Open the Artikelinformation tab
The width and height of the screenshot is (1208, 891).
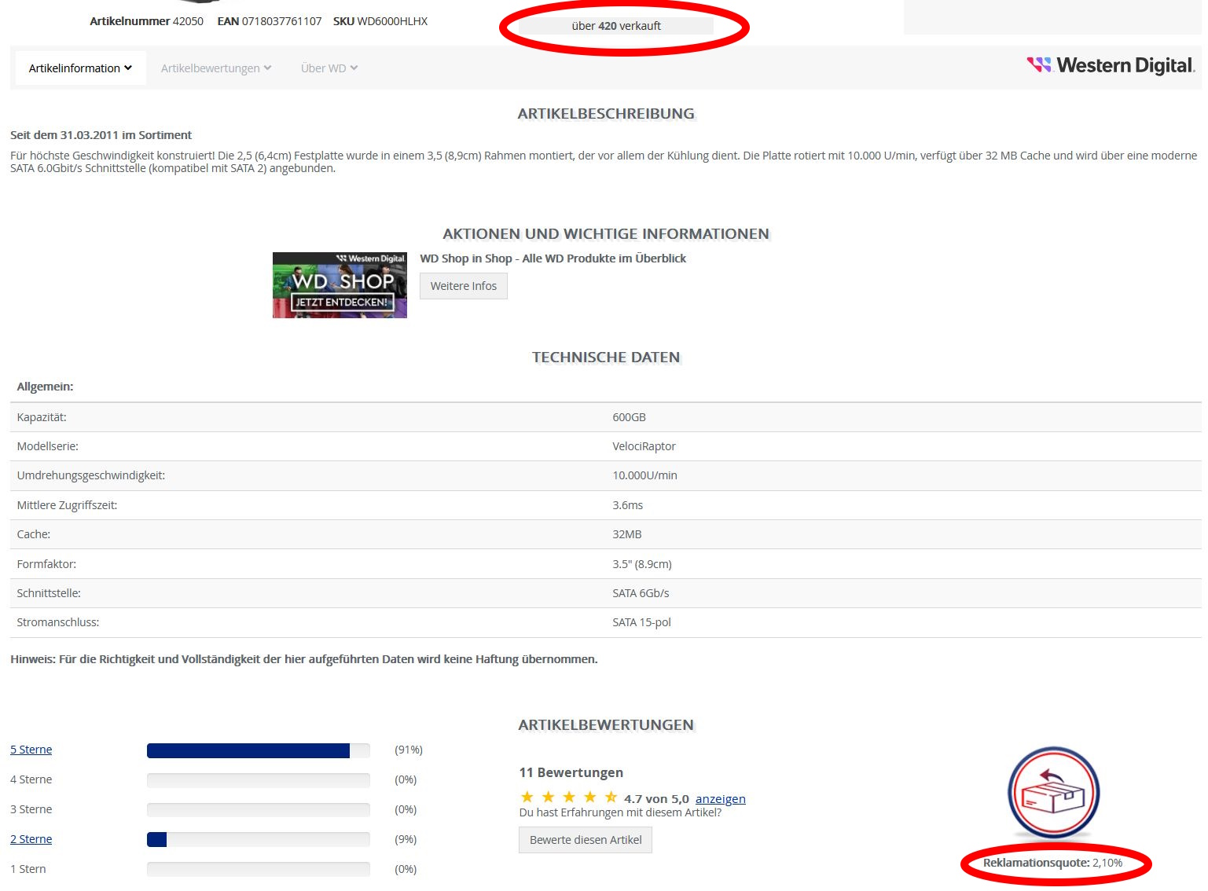click(80, 68)
